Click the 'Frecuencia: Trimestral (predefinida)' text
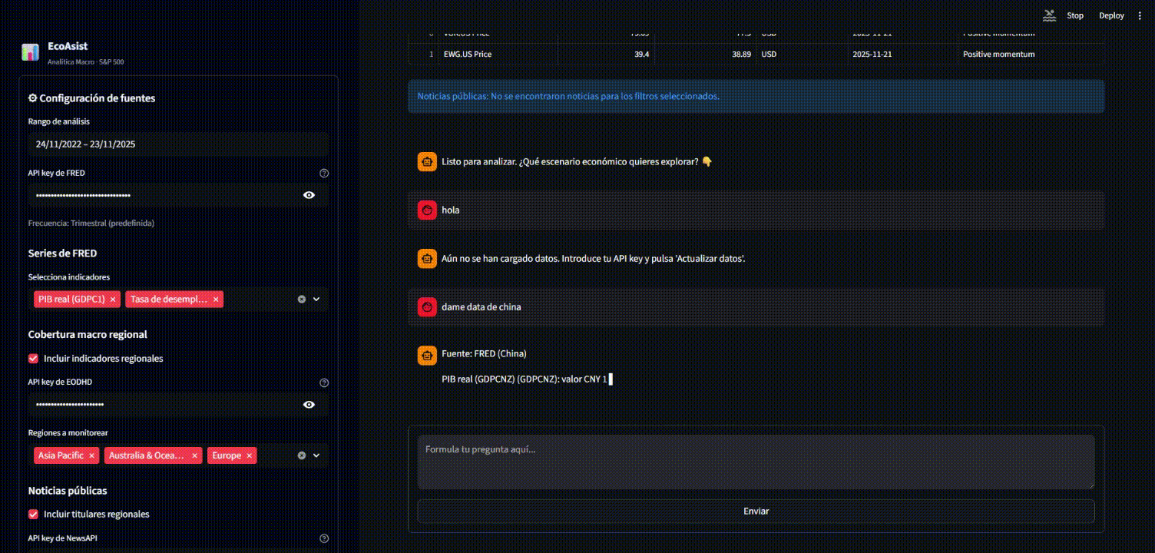This screenshot has height=553, width=1155. tap(91, 224)
